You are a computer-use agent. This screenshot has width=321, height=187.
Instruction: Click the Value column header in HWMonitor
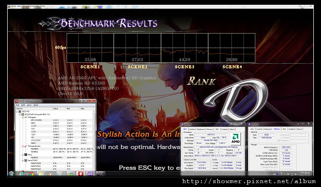point(59,108)
